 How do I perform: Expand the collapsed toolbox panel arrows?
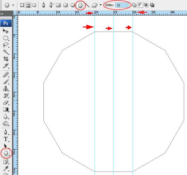tap(2, 14)
